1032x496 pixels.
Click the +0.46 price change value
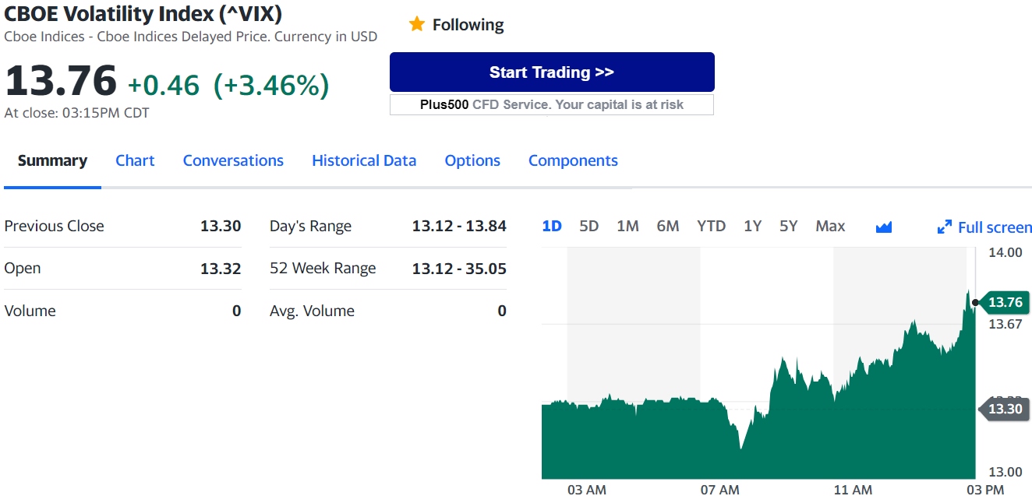click(164, 85)
